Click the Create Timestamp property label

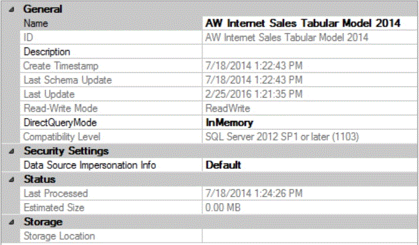coord(61,66)
